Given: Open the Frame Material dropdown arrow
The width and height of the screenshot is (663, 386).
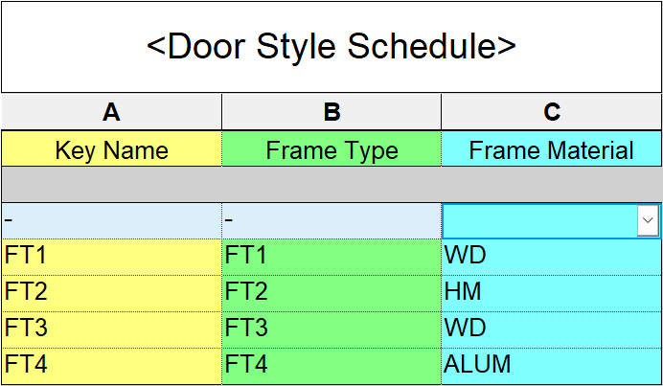Looking at the screenshot, I should [649, 221].
